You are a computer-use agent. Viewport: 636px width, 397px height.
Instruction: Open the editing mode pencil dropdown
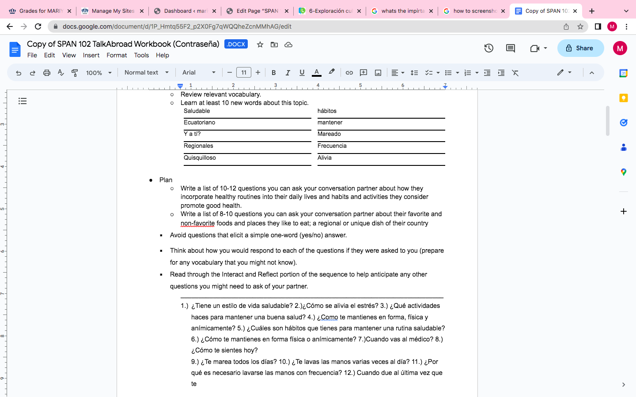pyautogui.click(x=564, y=72)
